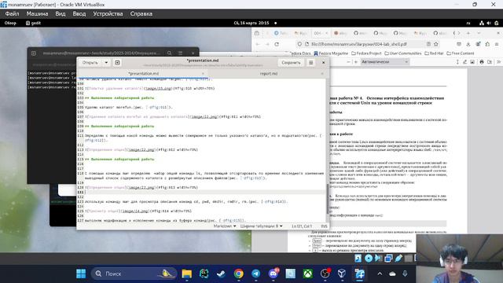Open terminal hamburger menu
This screenshot has width=503, height=283.
tap(180, 53)
